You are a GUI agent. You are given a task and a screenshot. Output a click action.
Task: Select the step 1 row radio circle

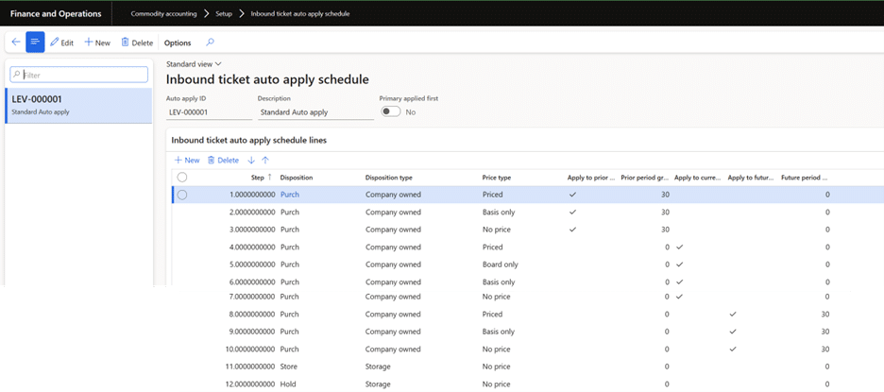(x=182, y=195)
